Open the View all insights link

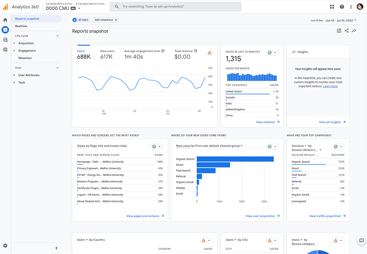pyautogui.click(x=332, y=122)
